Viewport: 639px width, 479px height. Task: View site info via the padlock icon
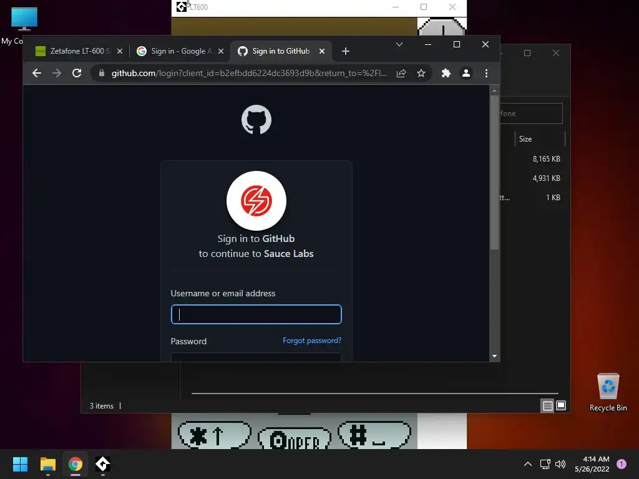point(102,73)
